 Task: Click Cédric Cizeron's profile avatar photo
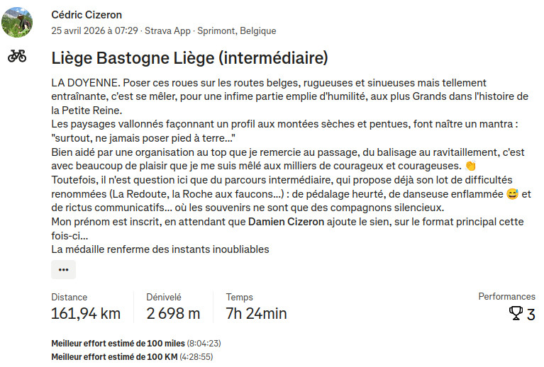click(x=17, y=22)
